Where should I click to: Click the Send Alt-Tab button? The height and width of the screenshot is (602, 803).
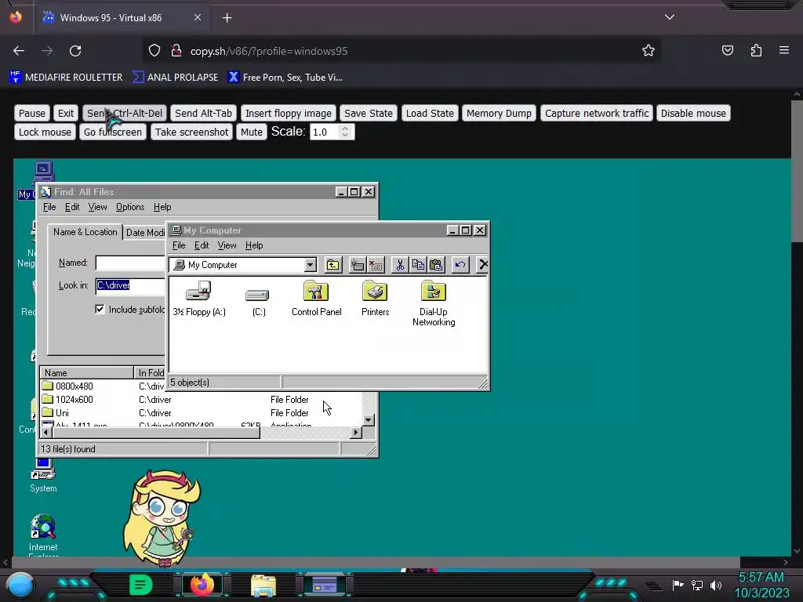click(x=203, y=113)
